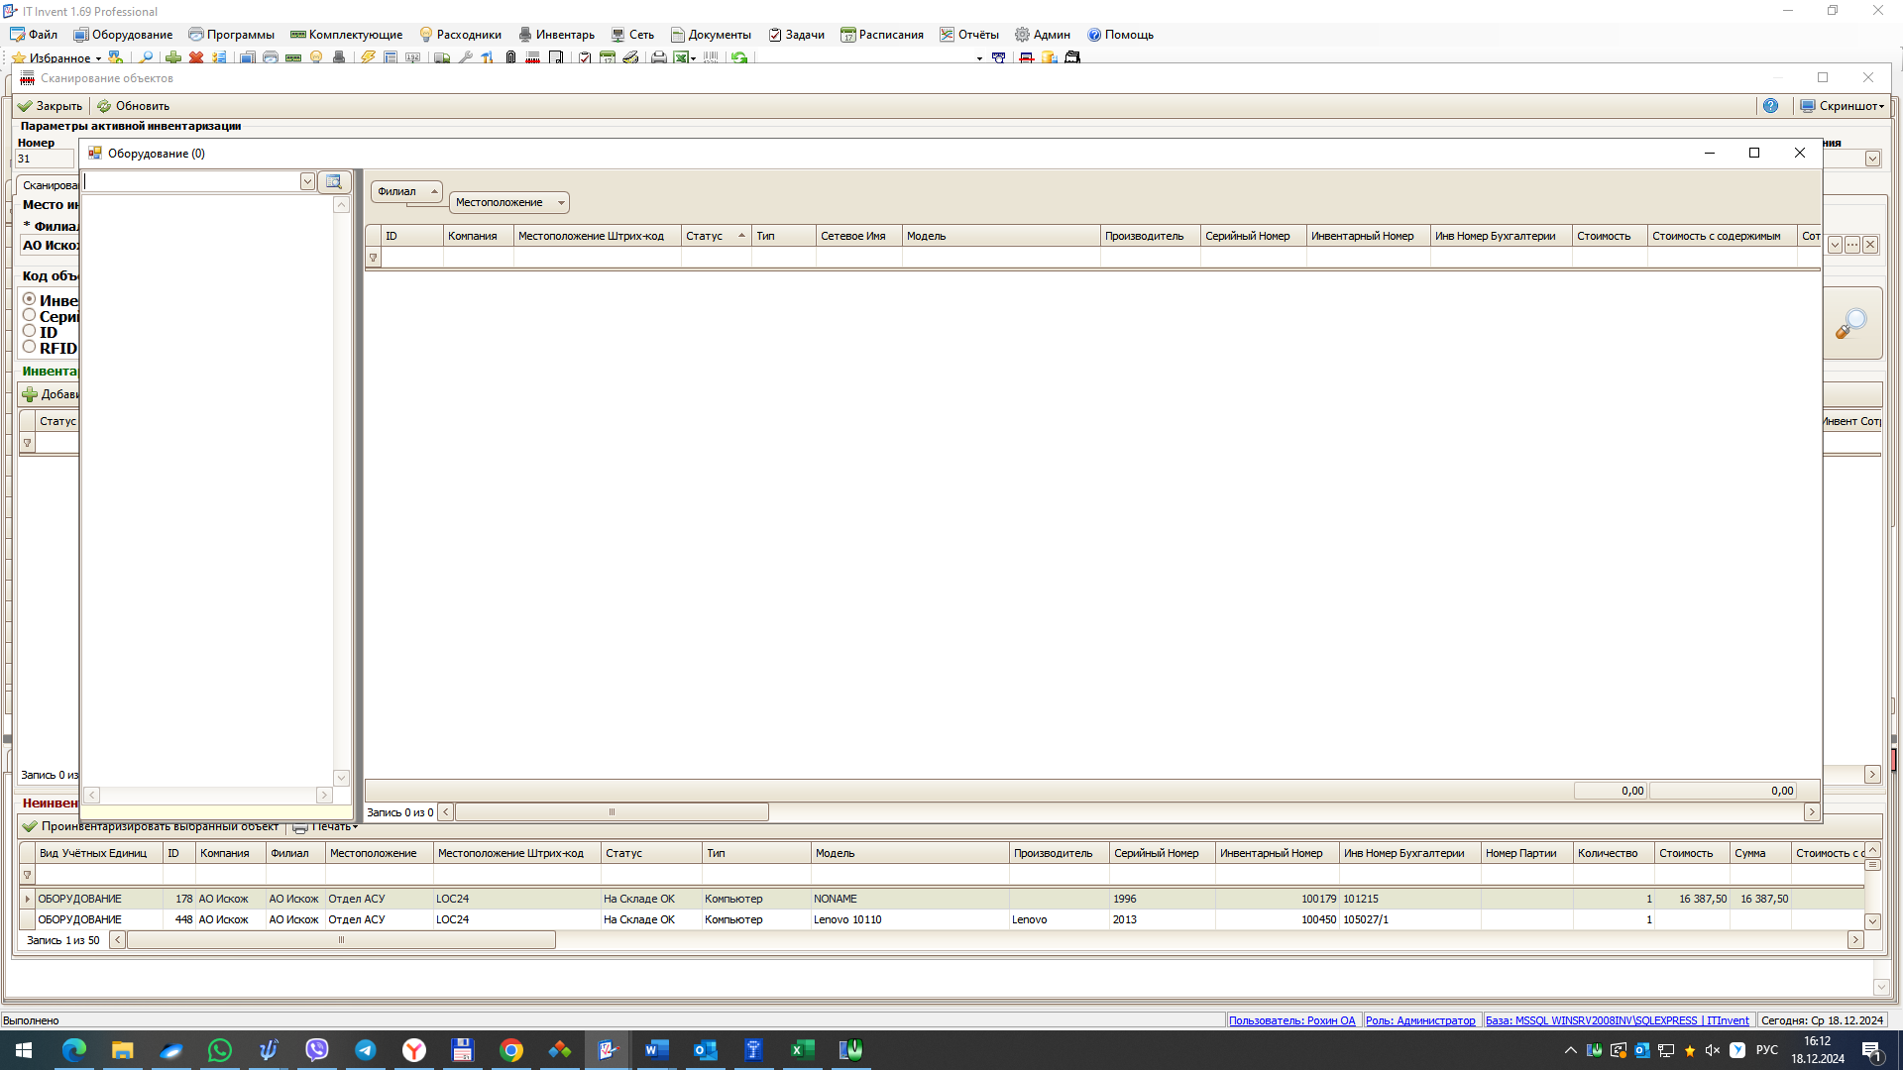Click the green refresh arrows icon in main toolbar
This screenshot has width=1903, height=1070.
pos(739,57)
